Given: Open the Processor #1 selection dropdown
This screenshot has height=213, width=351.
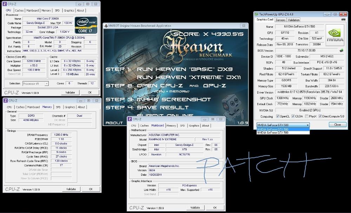Looking at the screenshot, I should (35, 84).
